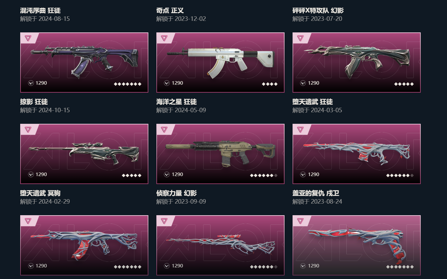This screenshot has width=447, height=279.
Task: Click the VP currency icon on the red-grip pistol card
Action: (303, 266)
